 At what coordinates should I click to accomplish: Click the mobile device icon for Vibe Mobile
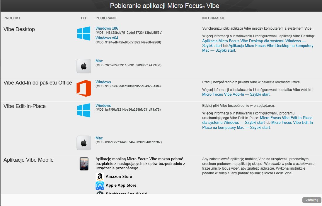click(x=84, y=164)
